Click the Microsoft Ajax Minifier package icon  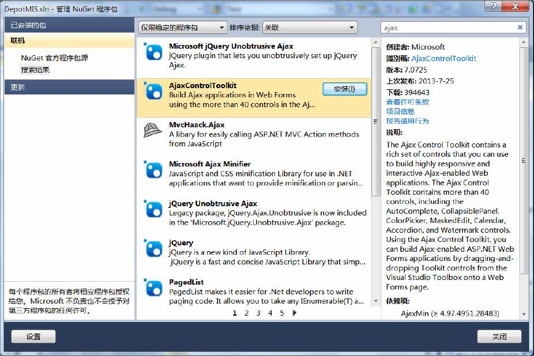click(153, 169)
